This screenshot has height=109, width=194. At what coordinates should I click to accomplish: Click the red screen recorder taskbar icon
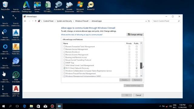click(x=52, y=106)
